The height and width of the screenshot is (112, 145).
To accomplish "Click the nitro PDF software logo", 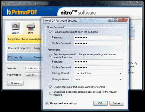I will point(78,13).
